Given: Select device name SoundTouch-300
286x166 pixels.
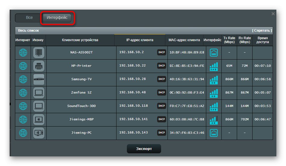Looking at the screenshot, I should pyautogui.click(x=81, y=106).
